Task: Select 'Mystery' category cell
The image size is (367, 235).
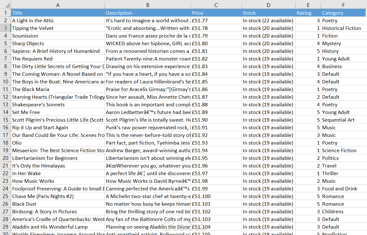Action: (343, 44)
